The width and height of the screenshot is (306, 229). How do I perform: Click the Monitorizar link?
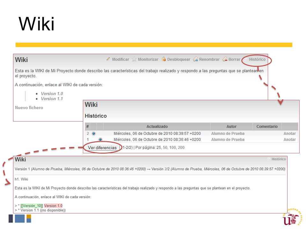pyautogui.click(x=148, y=59)
